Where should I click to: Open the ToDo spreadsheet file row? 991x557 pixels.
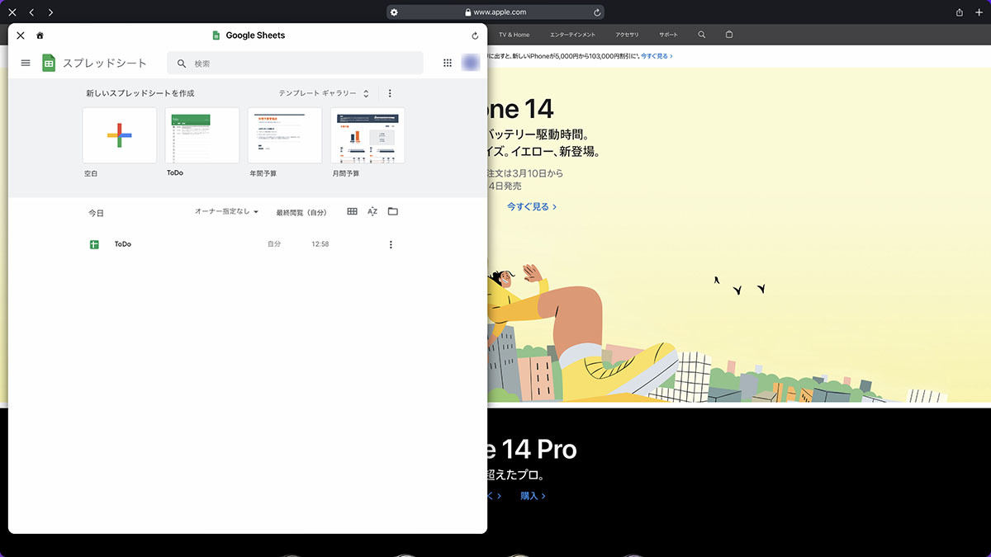244,244
